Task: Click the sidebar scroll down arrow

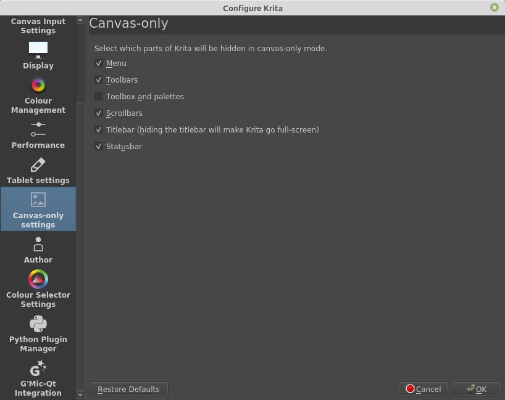Action: [80, 395]
